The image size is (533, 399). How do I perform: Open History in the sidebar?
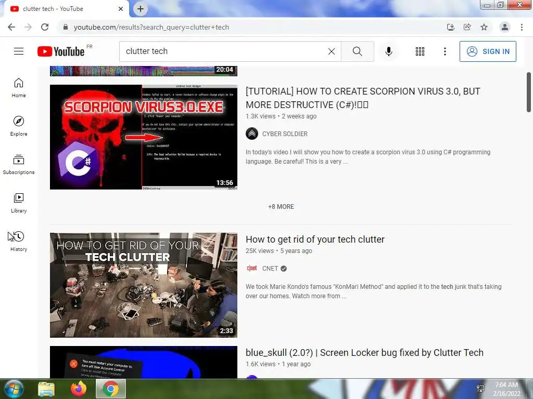click(x=19, y=241)
